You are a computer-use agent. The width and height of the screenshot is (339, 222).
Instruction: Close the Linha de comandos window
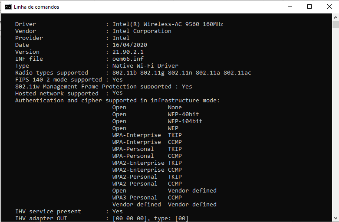329,7
